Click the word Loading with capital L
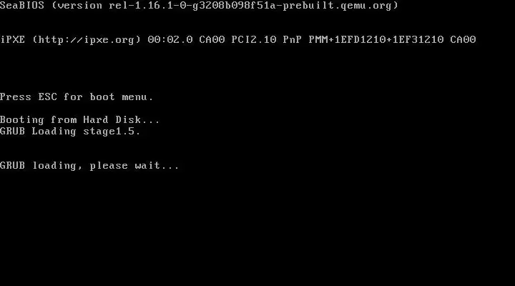 tap(54, 132)
